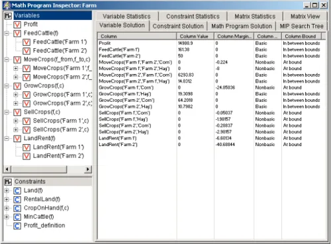This screenshot has width=331, height=244.
Task: Collapse the MoveCrops(f_from,f_to,c) tree node
Action: coord(7,60)
